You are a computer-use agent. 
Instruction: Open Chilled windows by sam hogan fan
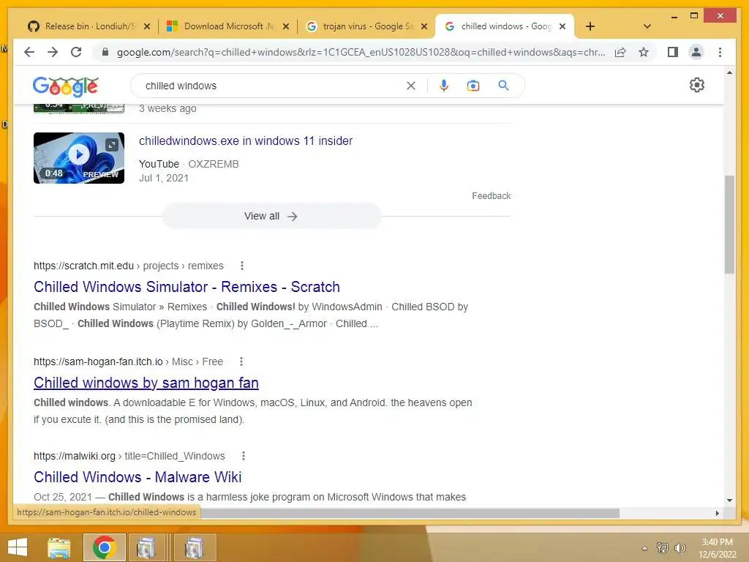146,383
